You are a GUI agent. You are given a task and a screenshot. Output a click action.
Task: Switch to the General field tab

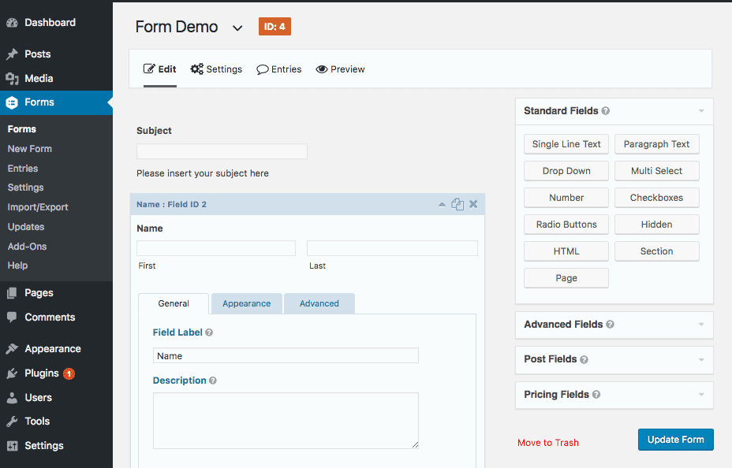click(x=174, y=303)
